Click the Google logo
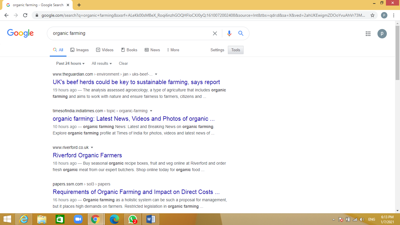Viewport: 400px width, 225px height. [20, 33]
